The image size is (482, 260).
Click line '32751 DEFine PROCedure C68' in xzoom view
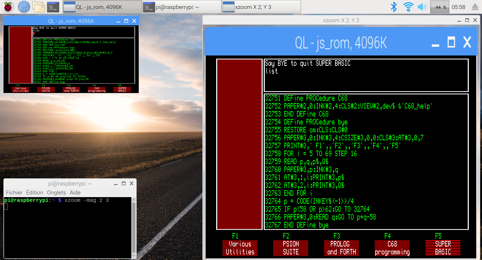306,98
